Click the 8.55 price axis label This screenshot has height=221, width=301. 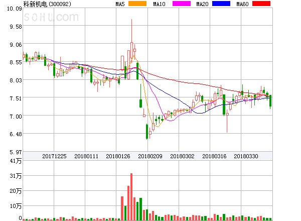pyautogui.click(x=16, y=62)
